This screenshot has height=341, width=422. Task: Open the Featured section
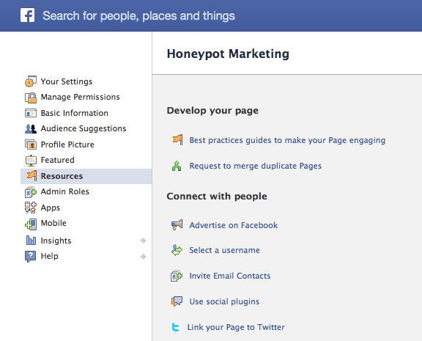coord(57,160)
